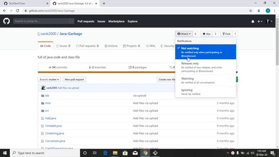
Task: Open Microsoft Edge from taskbar
Action: (105, 153)
